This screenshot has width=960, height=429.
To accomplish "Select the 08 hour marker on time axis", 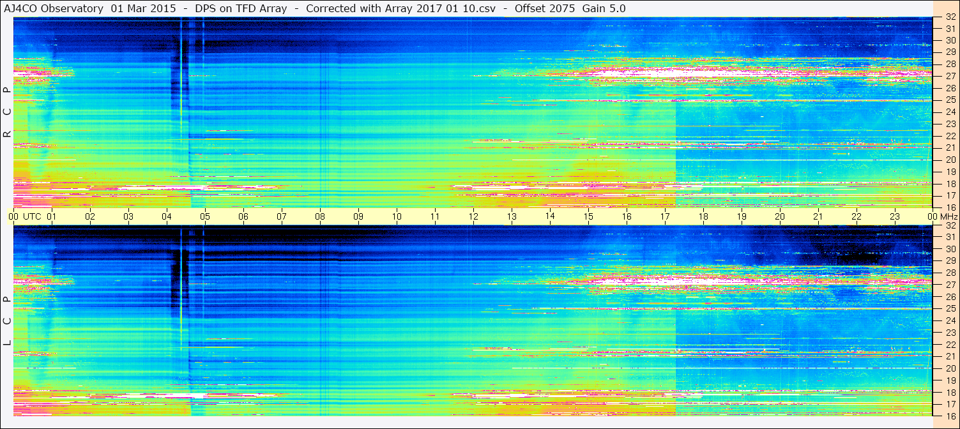I will pos(320,216).
